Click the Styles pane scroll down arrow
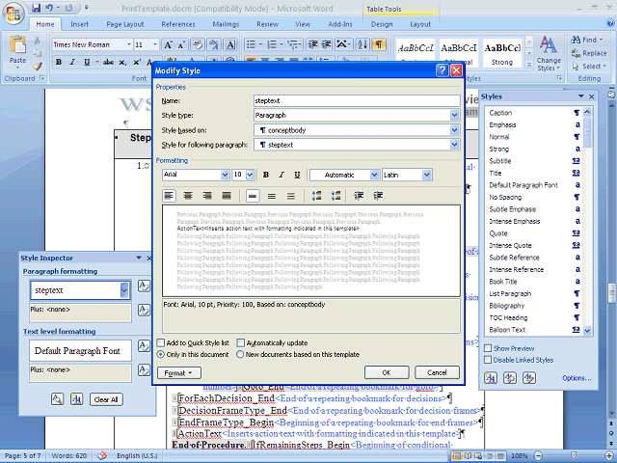The width and height of the screenshot is (617, 463). 587,330
